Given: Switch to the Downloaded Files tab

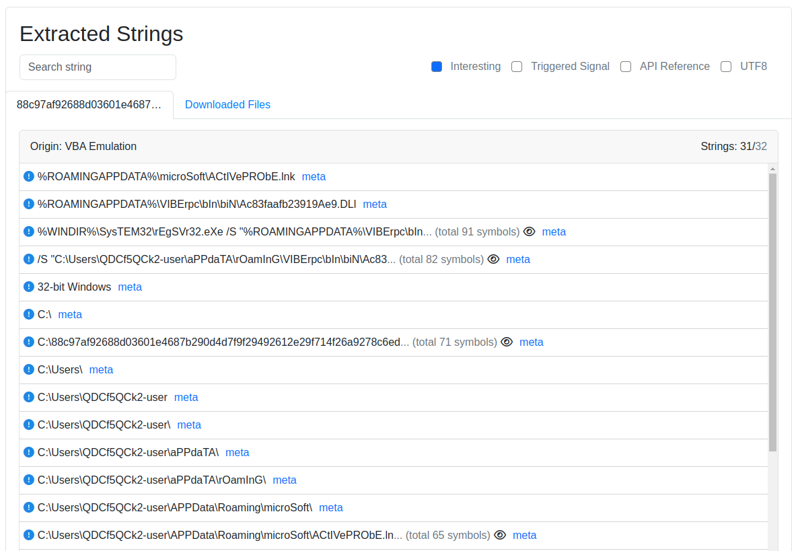Looking at the screenshot, I should click(227, 104).
